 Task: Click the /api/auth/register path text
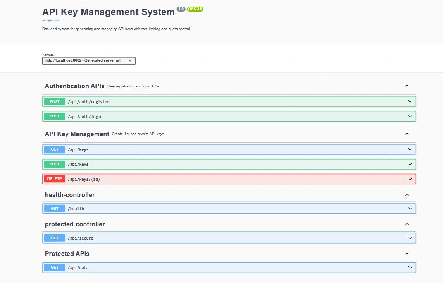[x=88, y=102]
